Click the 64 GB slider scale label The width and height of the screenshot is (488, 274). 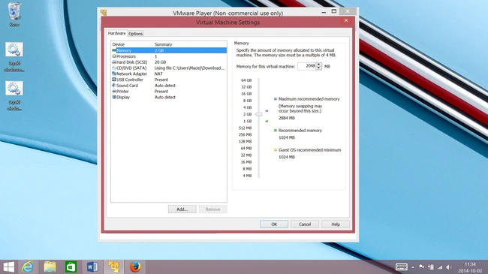click(x=246, y=80)
